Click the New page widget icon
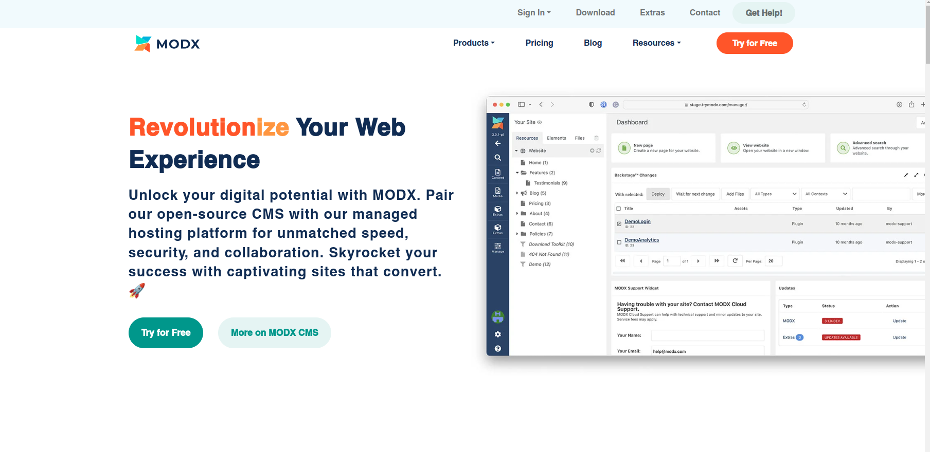The image size is (930, 452). (x=624, y=148)
